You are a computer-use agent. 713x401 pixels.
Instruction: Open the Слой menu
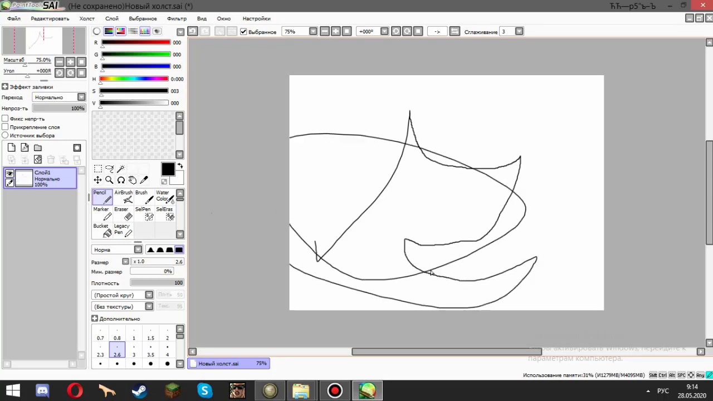111,18
